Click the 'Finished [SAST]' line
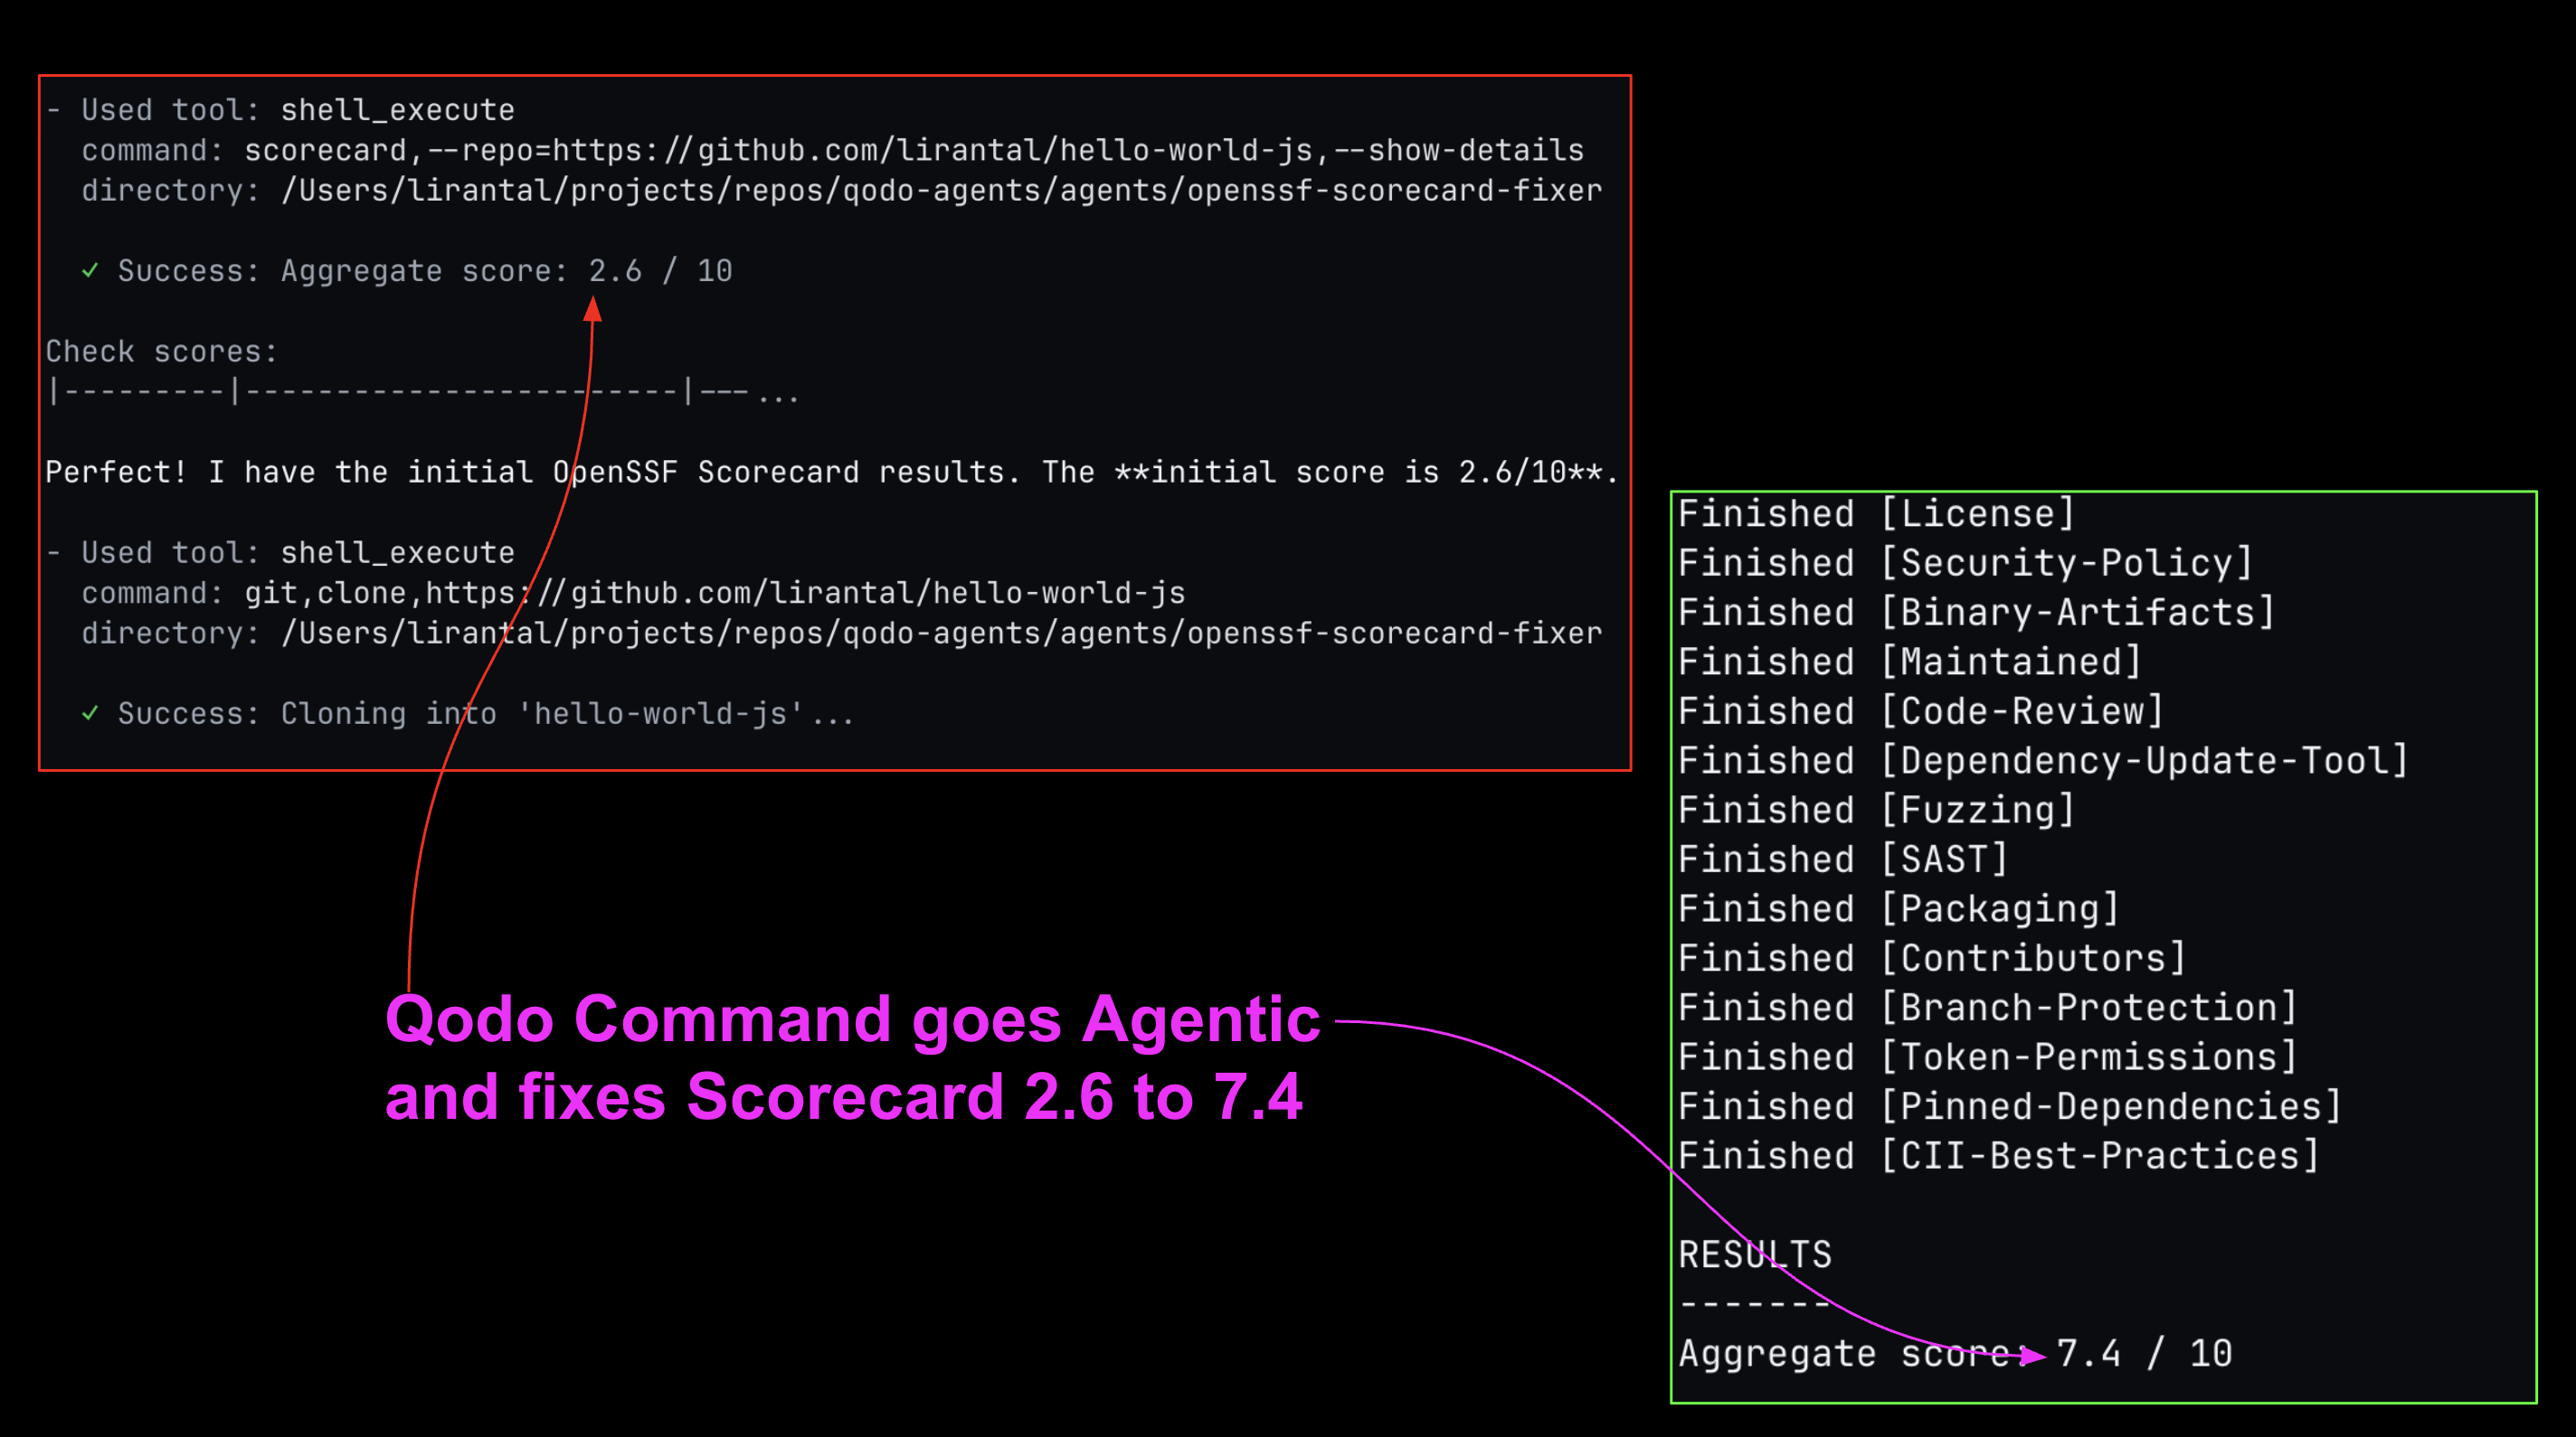The width and height of the screenshot is (2576, 1437). [x=1843, y=859]
